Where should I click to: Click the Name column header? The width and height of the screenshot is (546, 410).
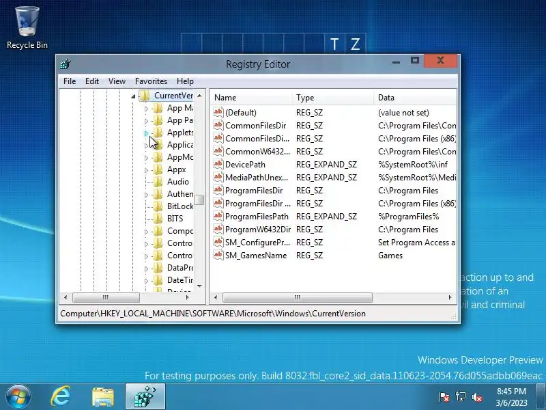coord(251,98)
